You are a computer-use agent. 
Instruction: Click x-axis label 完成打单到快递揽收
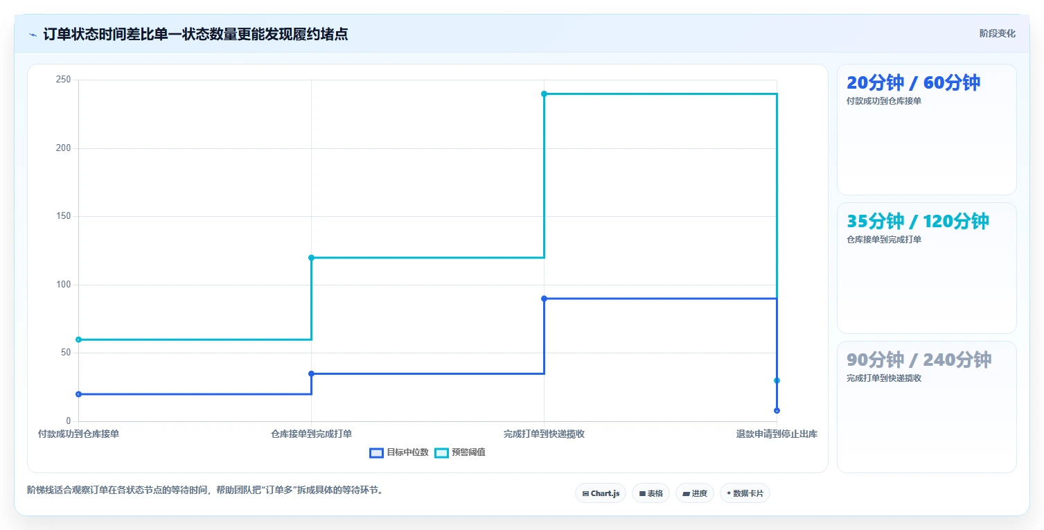544,434
